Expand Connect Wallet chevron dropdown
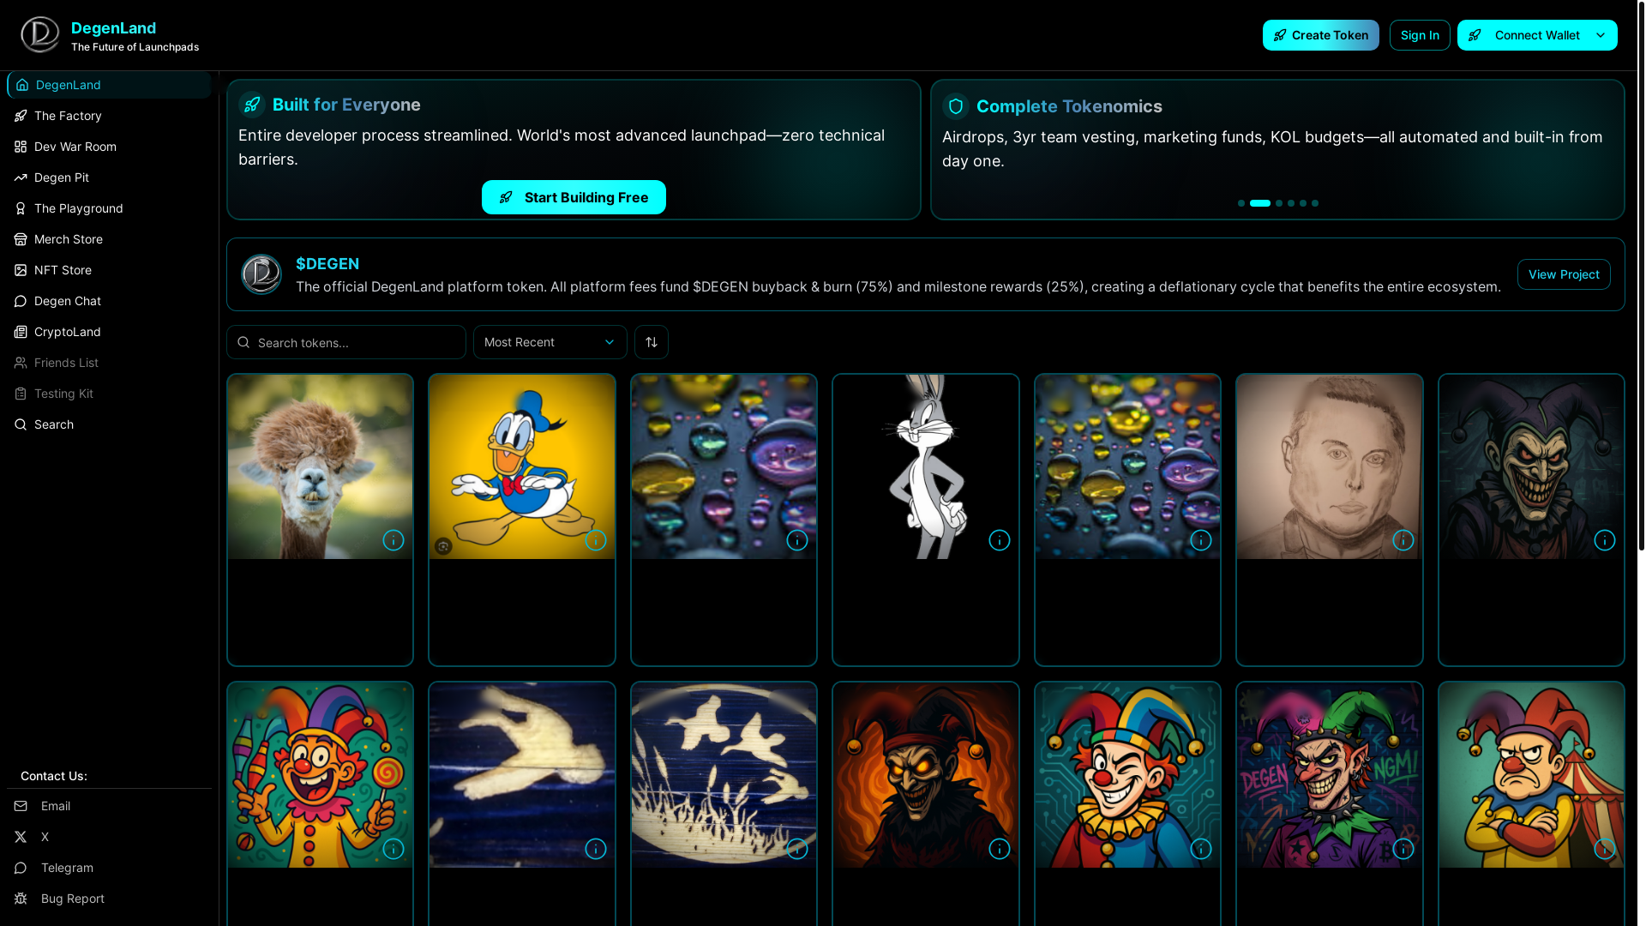Screen dimensions: 1646x926 pos(1601,35)
